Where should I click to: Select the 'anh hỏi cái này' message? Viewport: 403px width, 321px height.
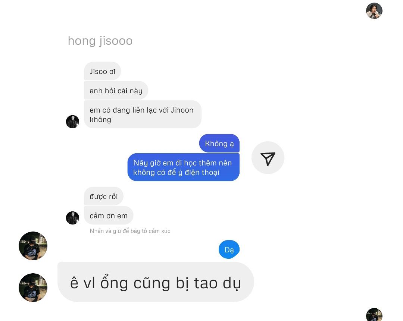click(x=116, y=90)
